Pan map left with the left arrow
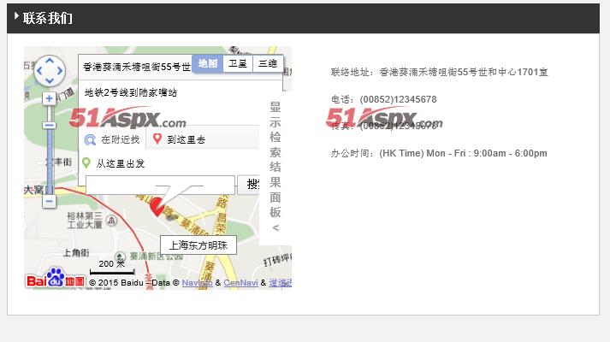Image resolution: width=610 pixels, height=342 pixels. (x=38, y=71)
